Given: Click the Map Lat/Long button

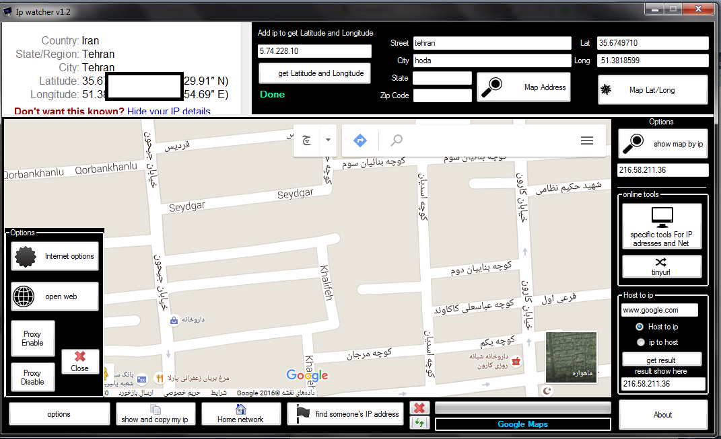Looking at the screenshot, I should 652,90.
